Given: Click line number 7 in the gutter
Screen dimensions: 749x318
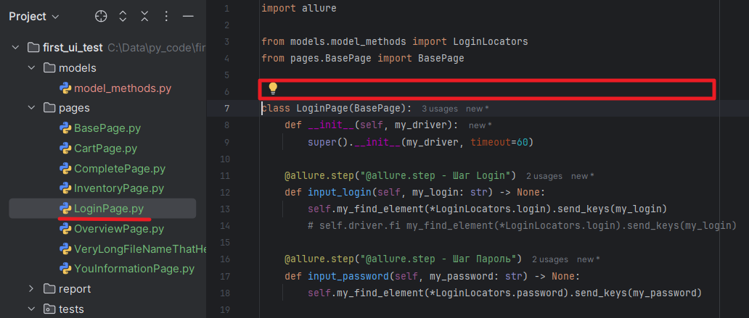Looking at the screenshot, I should [226, 109].
